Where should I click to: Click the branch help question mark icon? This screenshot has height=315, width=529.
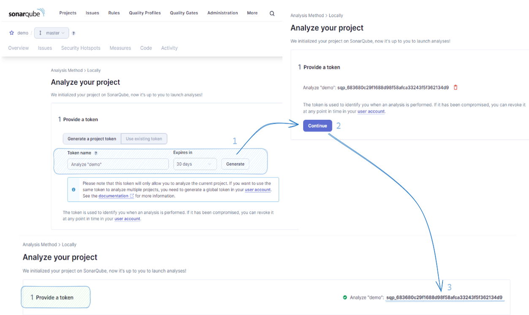[73, 33]
